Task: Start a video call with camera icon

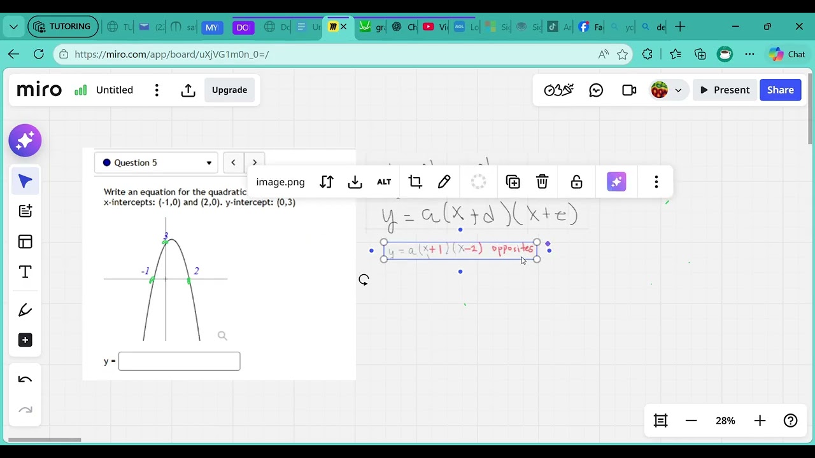Action: click(x=629, y=90)
